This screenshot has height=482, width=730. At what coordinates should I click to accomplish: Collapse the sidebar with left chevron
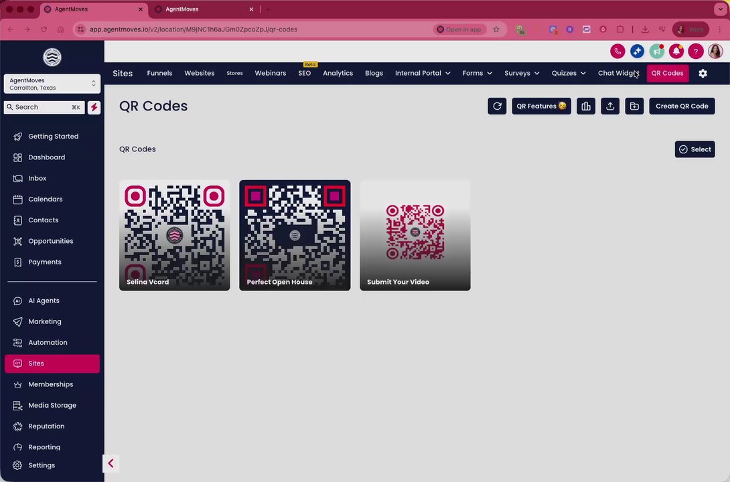pyautogui.click(x=111, y=463)
